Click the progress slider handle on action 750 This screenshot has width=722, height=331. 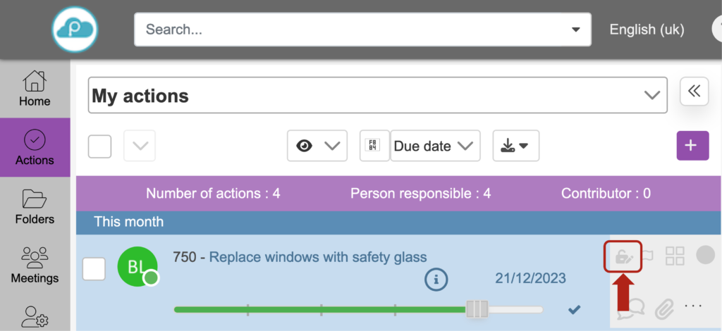[477, 308]
